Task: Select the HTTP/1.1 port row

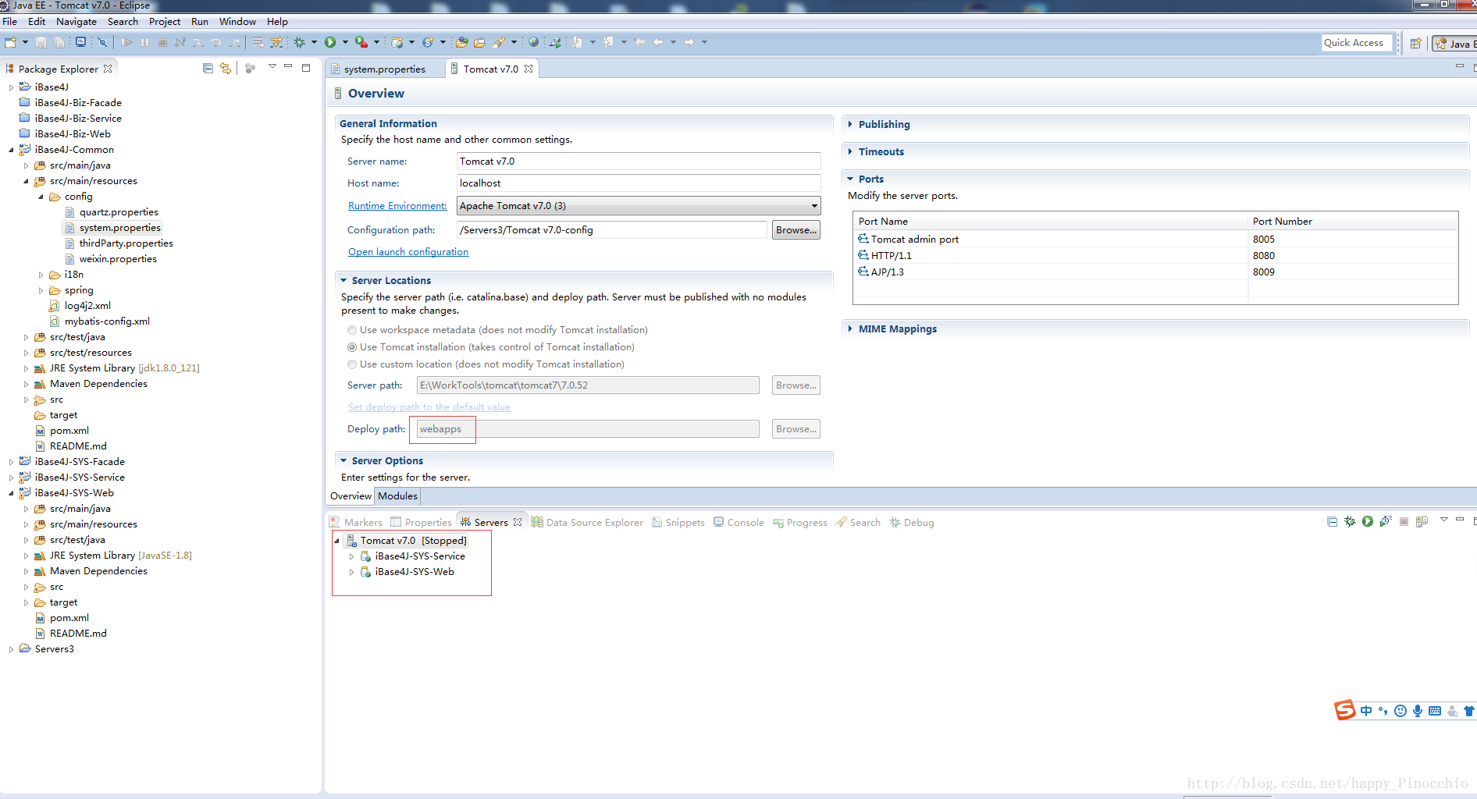Action: point(1155,255)
